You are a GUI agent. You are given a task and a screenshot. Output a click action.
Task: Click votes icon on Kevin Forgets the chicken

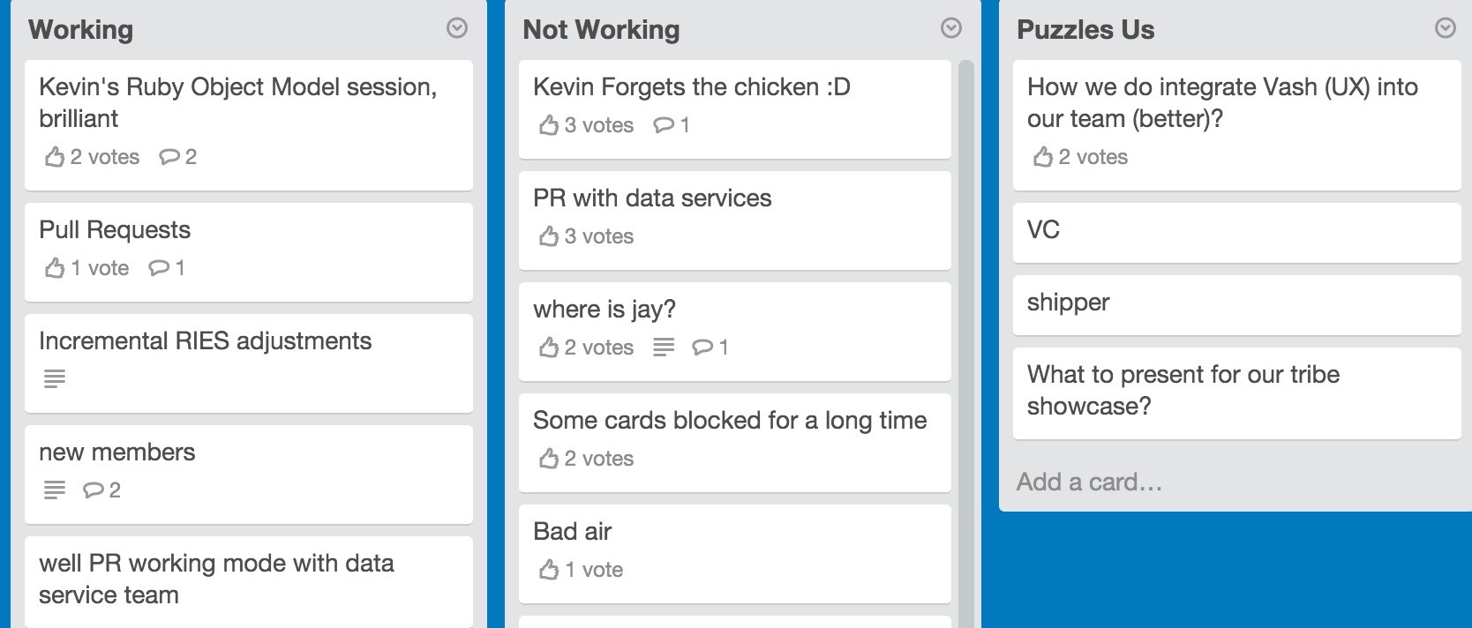pyautogui.click(x=549, y=125)
